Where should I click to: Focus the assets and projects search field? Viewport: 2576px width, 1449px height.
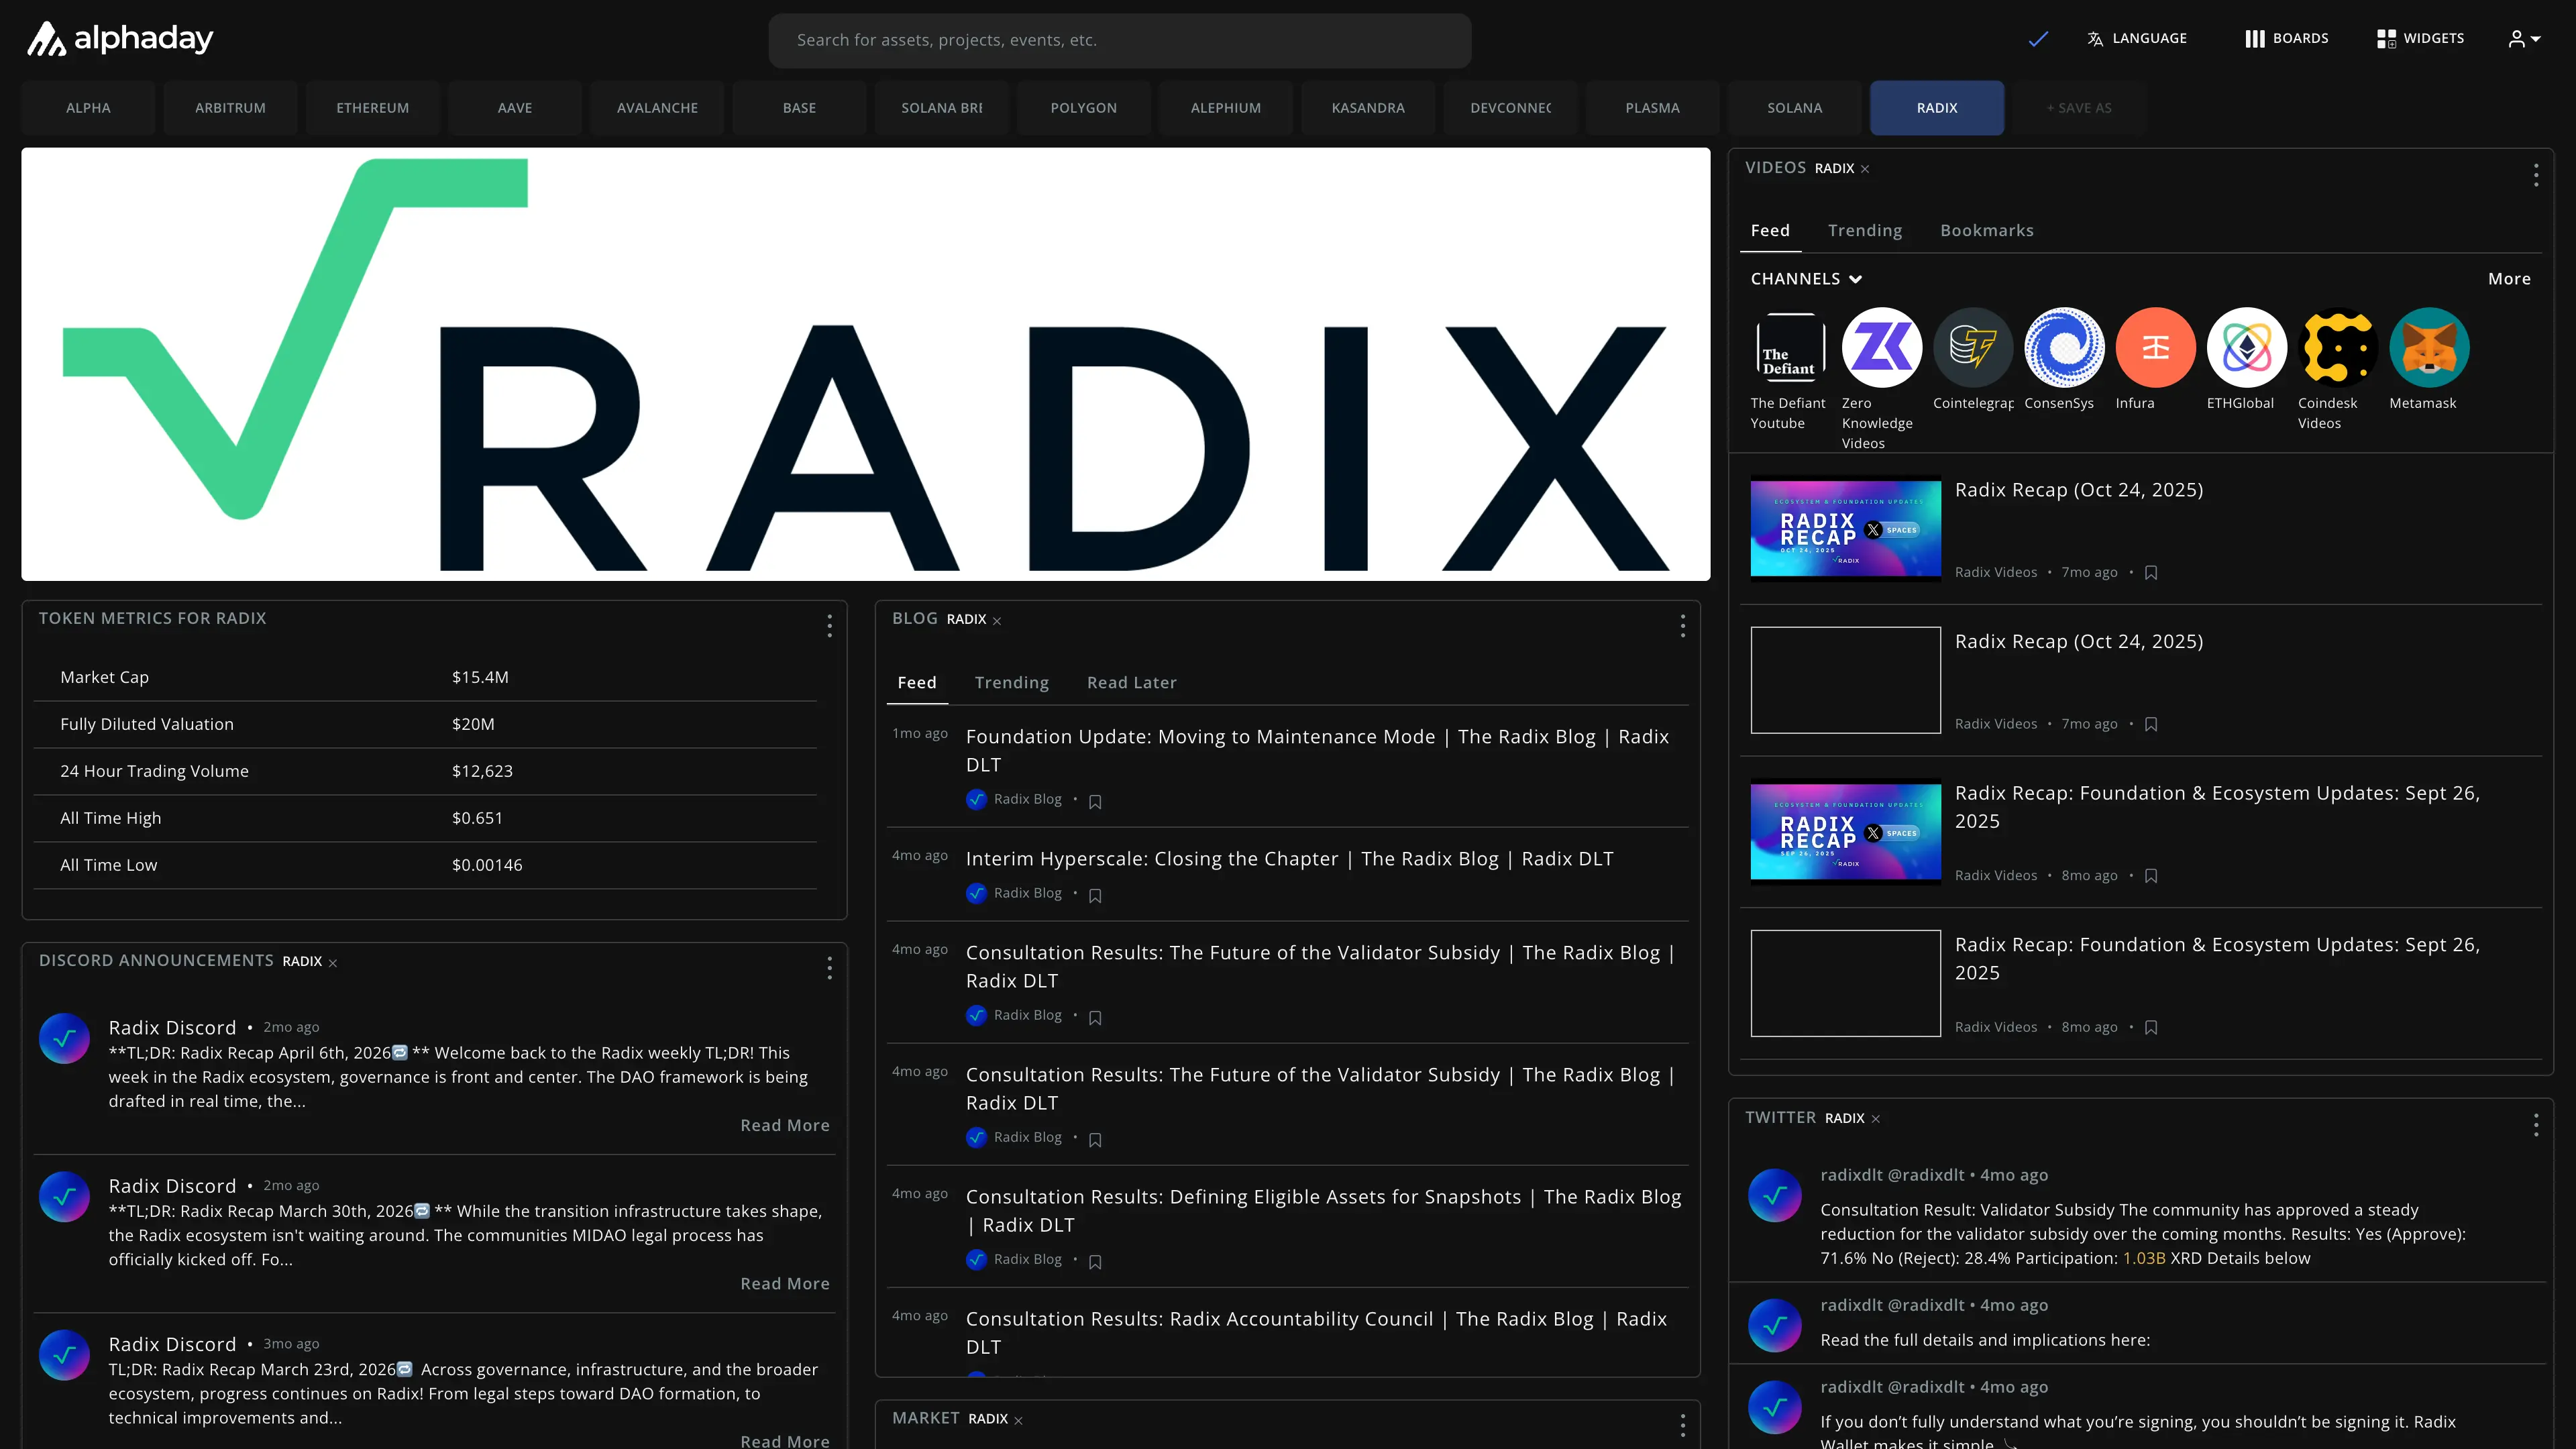(1119, 41)
